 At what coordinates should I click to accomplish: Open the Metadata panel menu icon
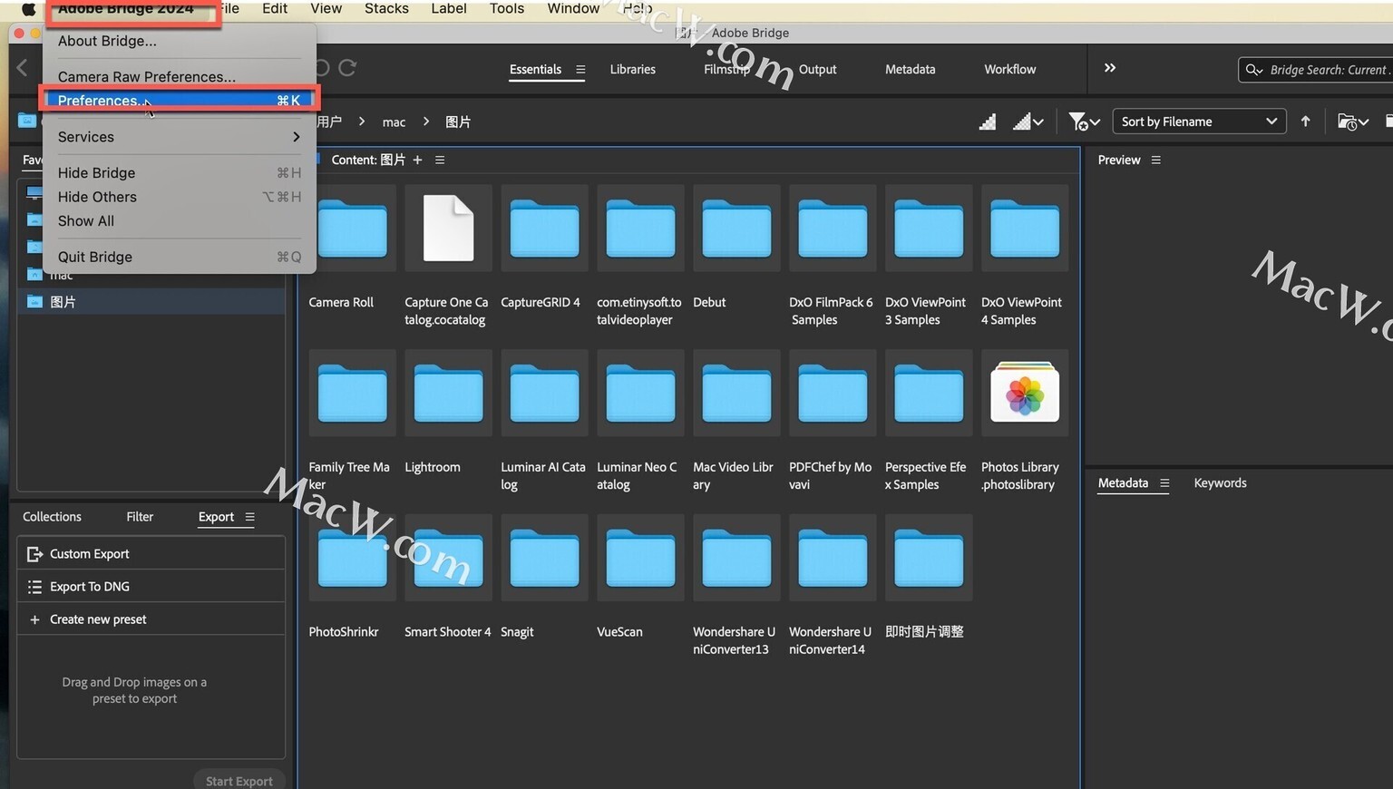pyautogui.click(x=1164, y=483)
